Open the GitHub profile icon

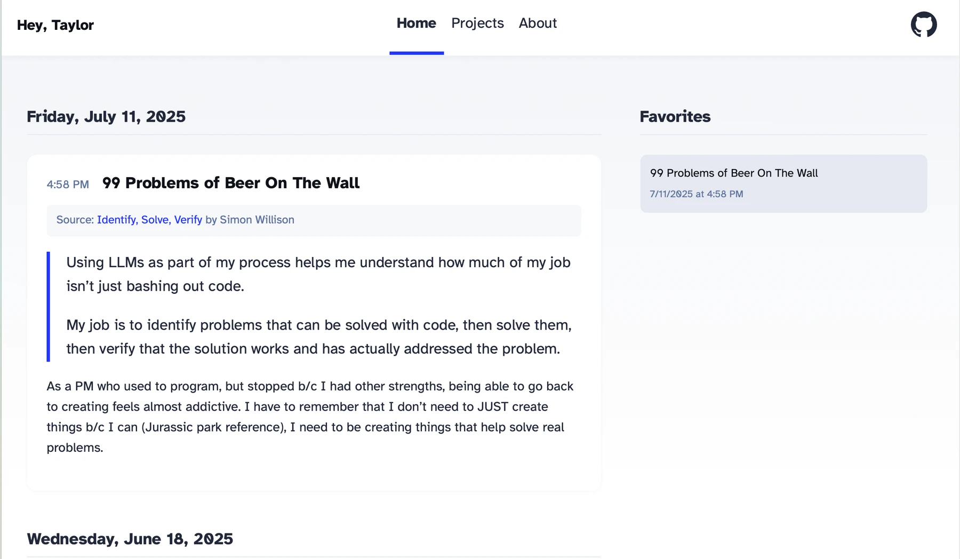(x=923, y=25)
